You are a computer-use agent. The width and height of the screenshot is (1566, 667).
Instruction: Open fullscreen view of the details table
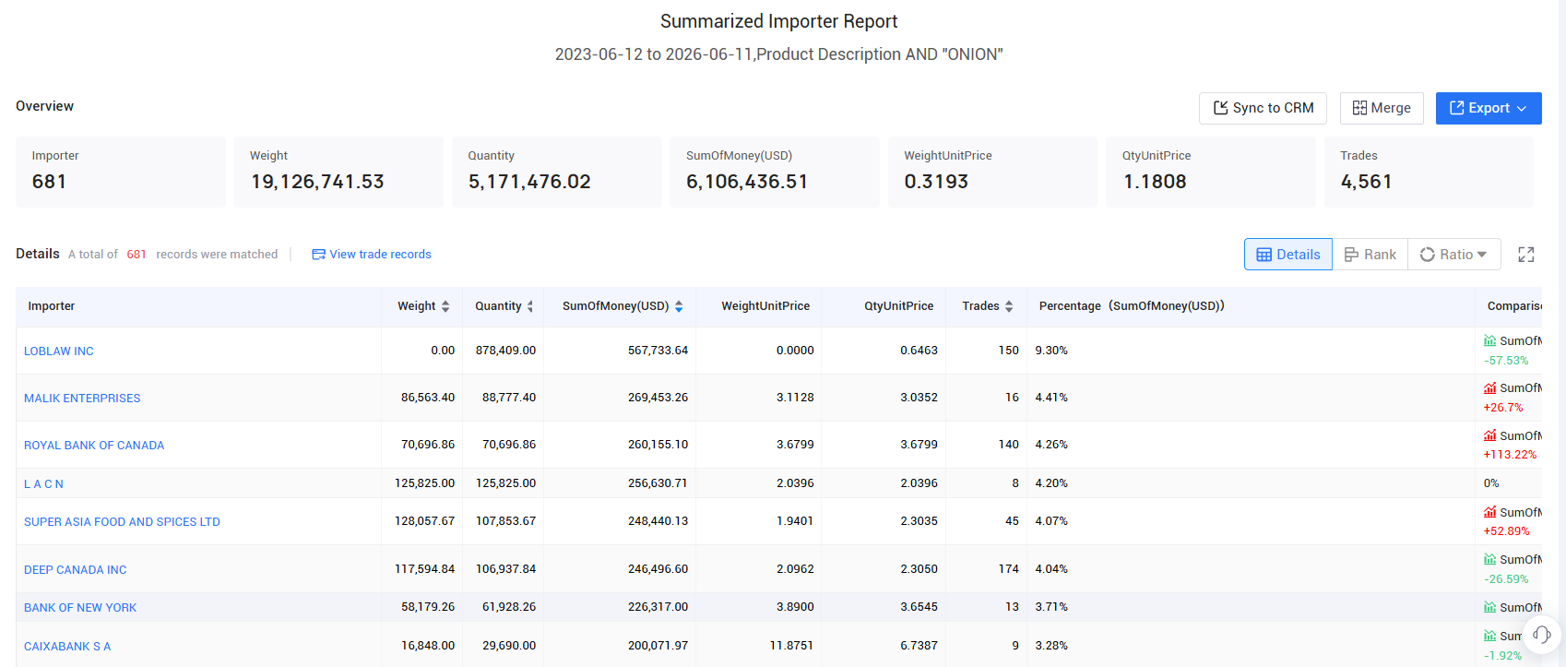[x=1526, y=255]
